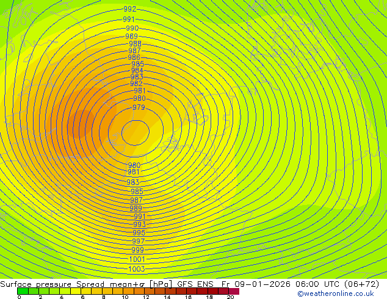The height and width of the screenshot is (299, 387).
Task: Click the crimson legend swatch right of 20
Action: [234, 291]
